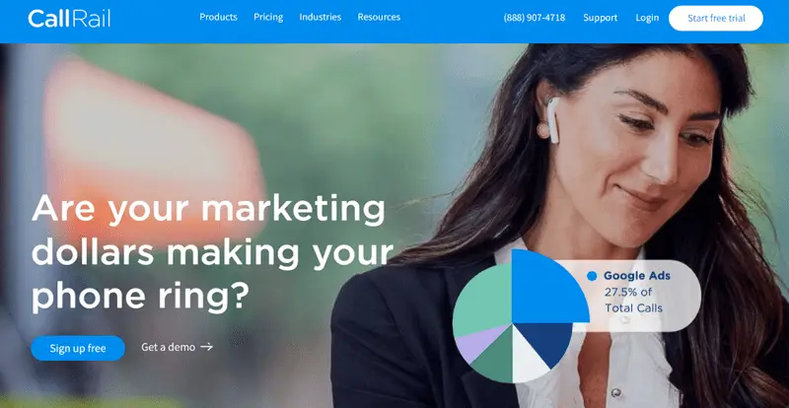Viewport: 789px width, 408px height.
Task: Click the Get a demo link
Action: [x=168, y=347]
